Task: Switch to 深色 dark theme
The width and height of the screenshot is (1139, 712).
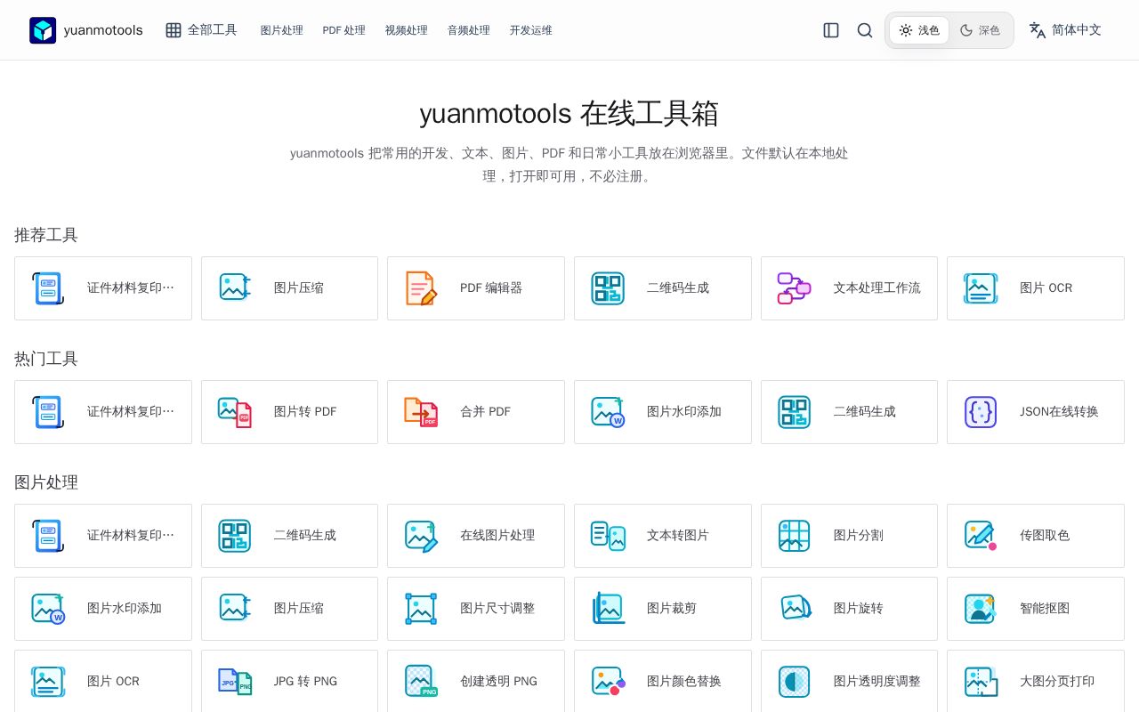Action: pos(980,30)
